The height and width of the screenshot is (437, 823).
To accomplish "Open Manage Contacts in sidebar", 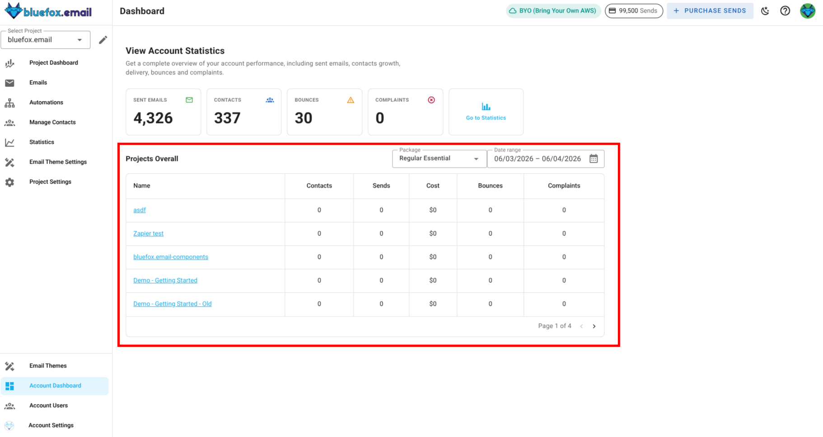I will pyautogui.click(x=52, y=122).
